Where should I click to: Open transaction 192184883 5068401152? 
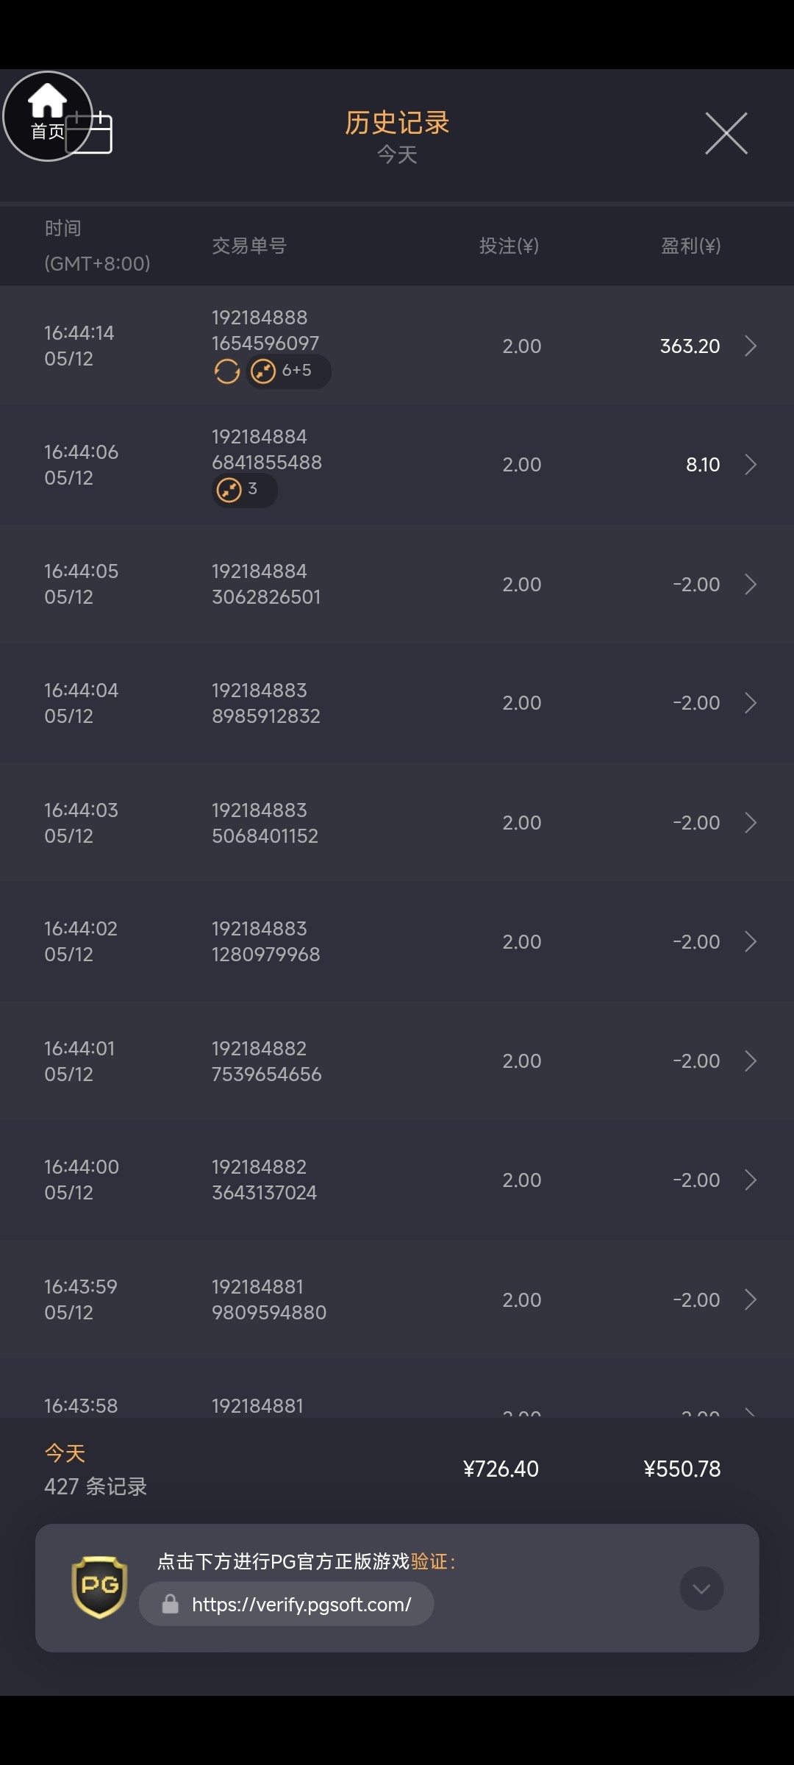pyautogui.click(x=265, y=823)
